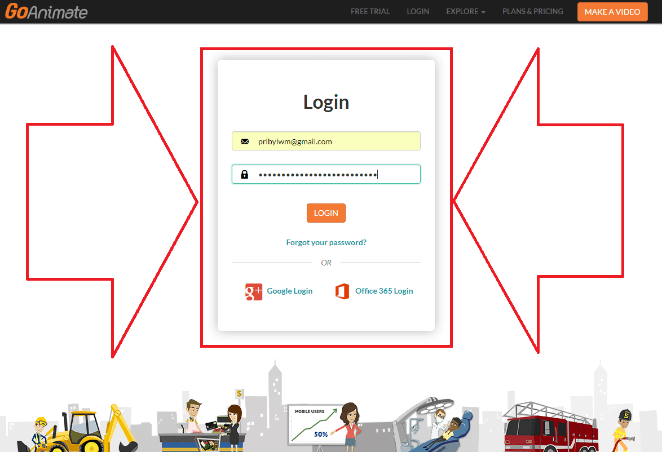
Task: Open the Free Trial page
Action: (x=370, y=11)
